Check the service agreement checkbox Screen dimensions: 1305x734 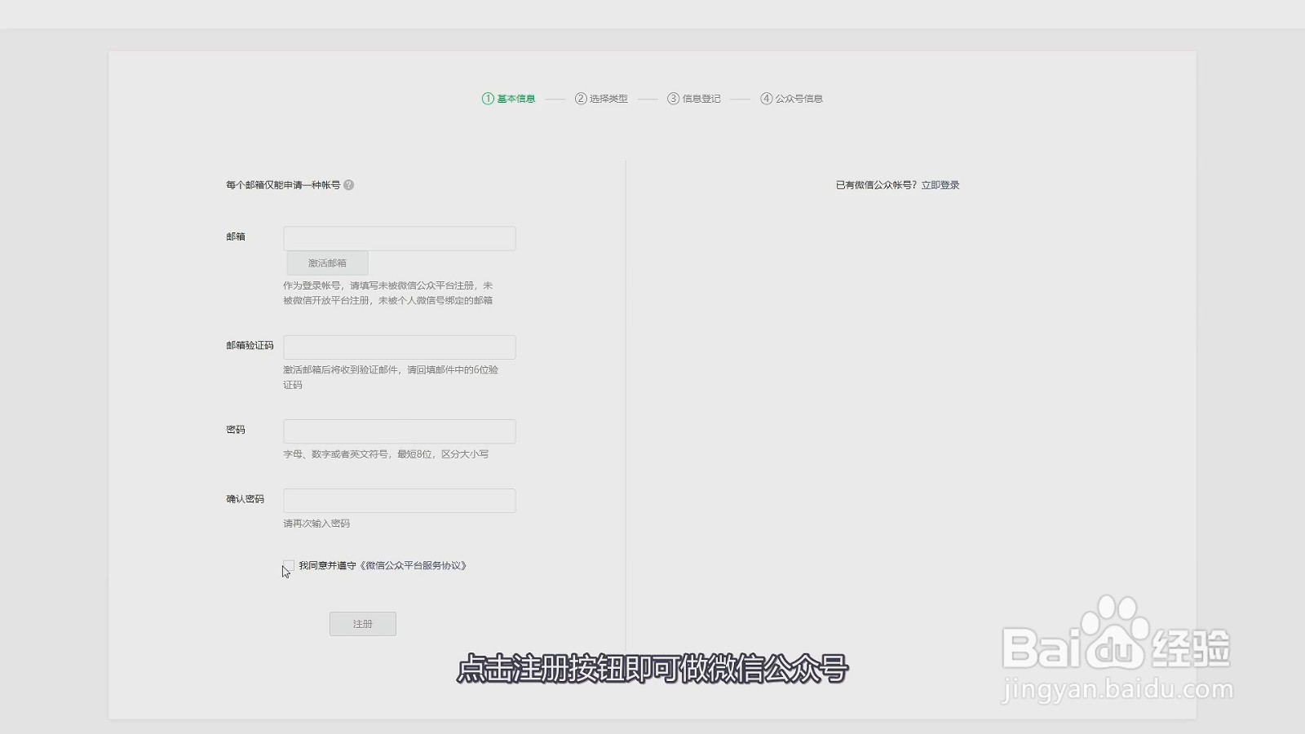[289, 566]
